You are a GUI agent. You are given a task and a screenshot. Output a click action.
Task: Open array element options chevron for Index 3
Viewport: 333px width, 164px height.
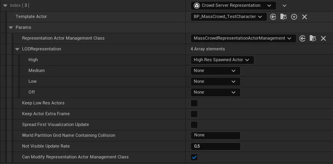click(284, 6)
